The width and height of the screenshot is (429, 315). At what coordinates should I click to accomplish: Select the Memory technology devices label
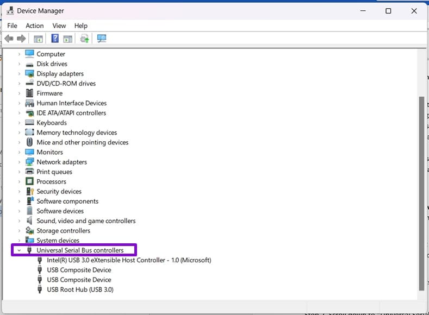point(77,133)
